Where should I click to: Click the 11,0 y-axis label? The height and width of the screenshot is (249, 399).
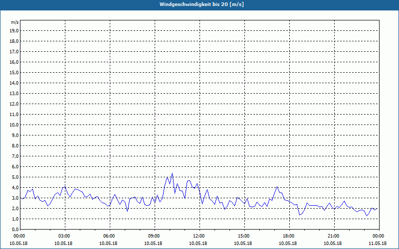(x=14, y=115)
